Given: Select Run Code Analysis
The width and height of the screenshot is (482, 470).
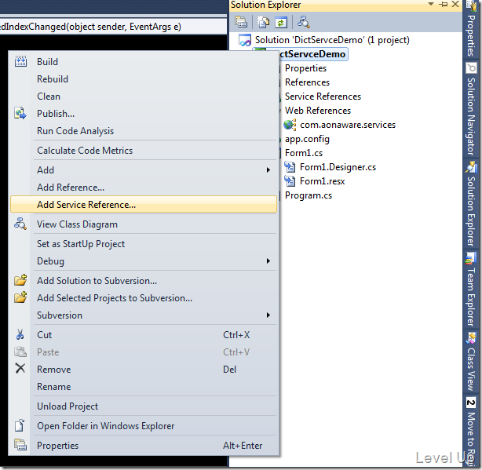Looking at the screenshot, I should (x=144, y=130).
